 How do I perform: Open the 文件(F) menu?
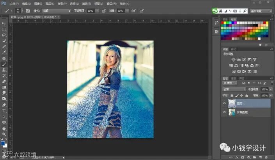tap(14, 3)
